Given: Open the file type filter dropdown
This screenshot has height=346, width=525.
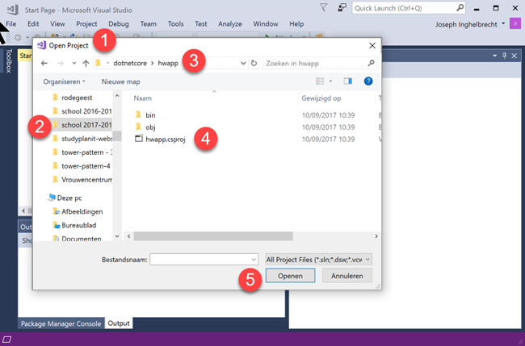Looking at the screenshot, I should (318, 259).
